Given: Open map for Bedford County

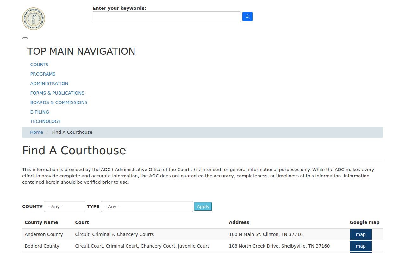Looking at the screenshot, I should pyautogui.click(x=361, y=246).
